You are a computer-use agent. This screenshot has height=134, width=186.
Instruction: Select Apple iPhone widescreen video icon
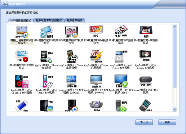[x=71, y=56]
